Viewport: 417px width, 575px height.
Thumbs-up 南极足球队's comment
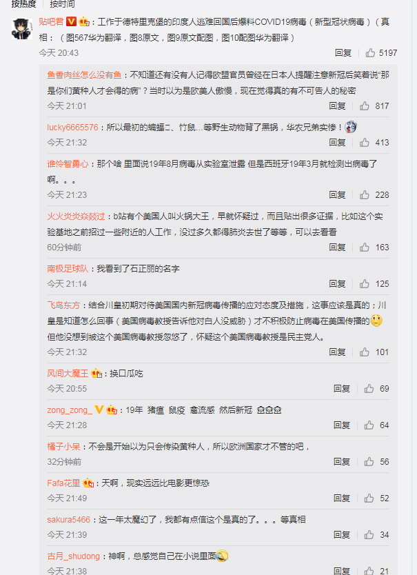tap(364, 283)
